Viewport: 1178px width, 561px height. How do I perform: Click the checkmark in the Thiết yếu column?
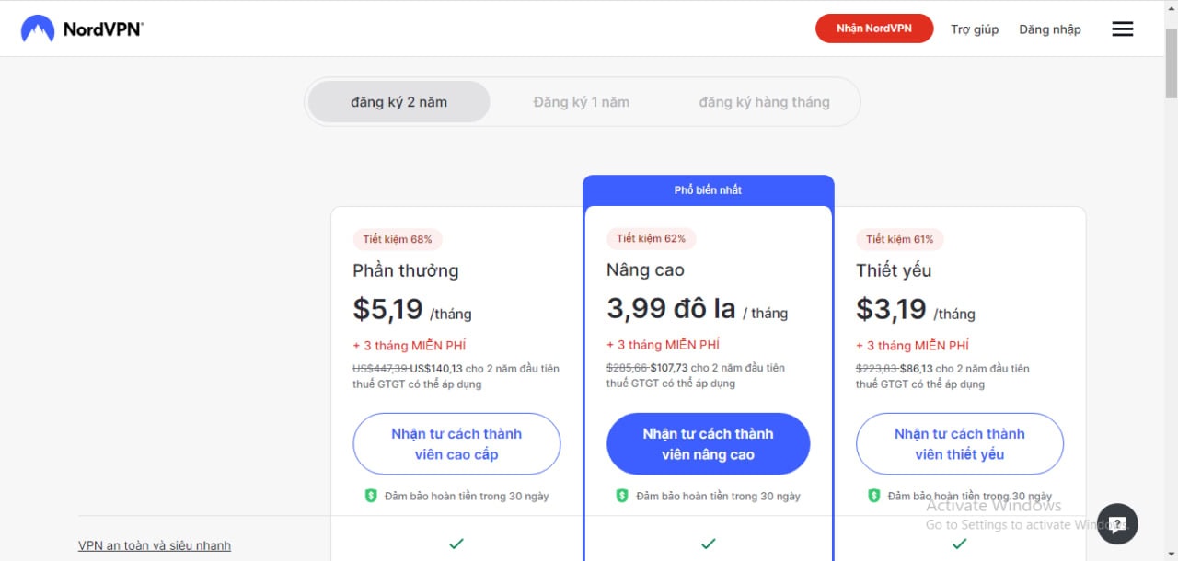959,544
